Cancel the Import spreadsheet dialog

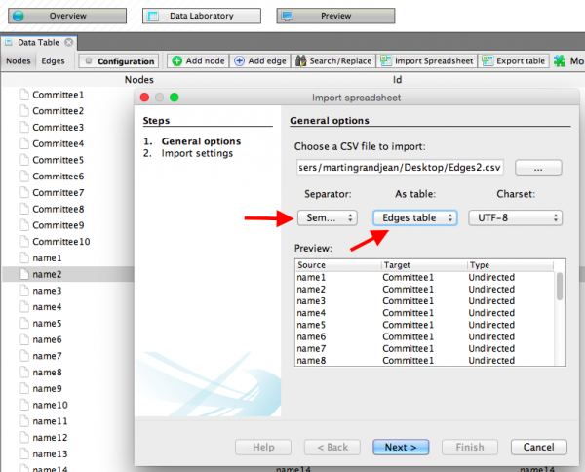(538, 447)
